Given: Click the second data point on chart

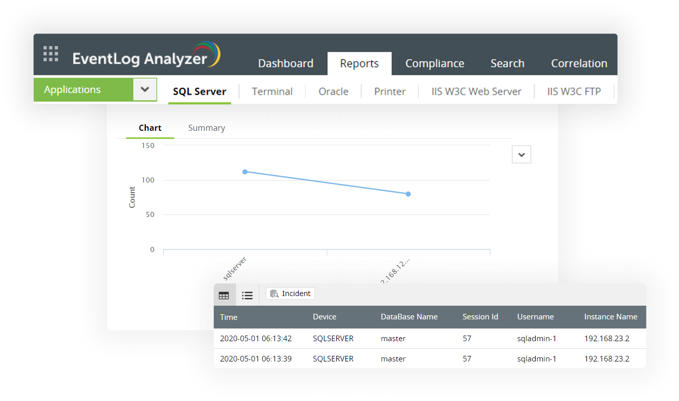Looking at the screenshot, I should [x=408, y=194].
